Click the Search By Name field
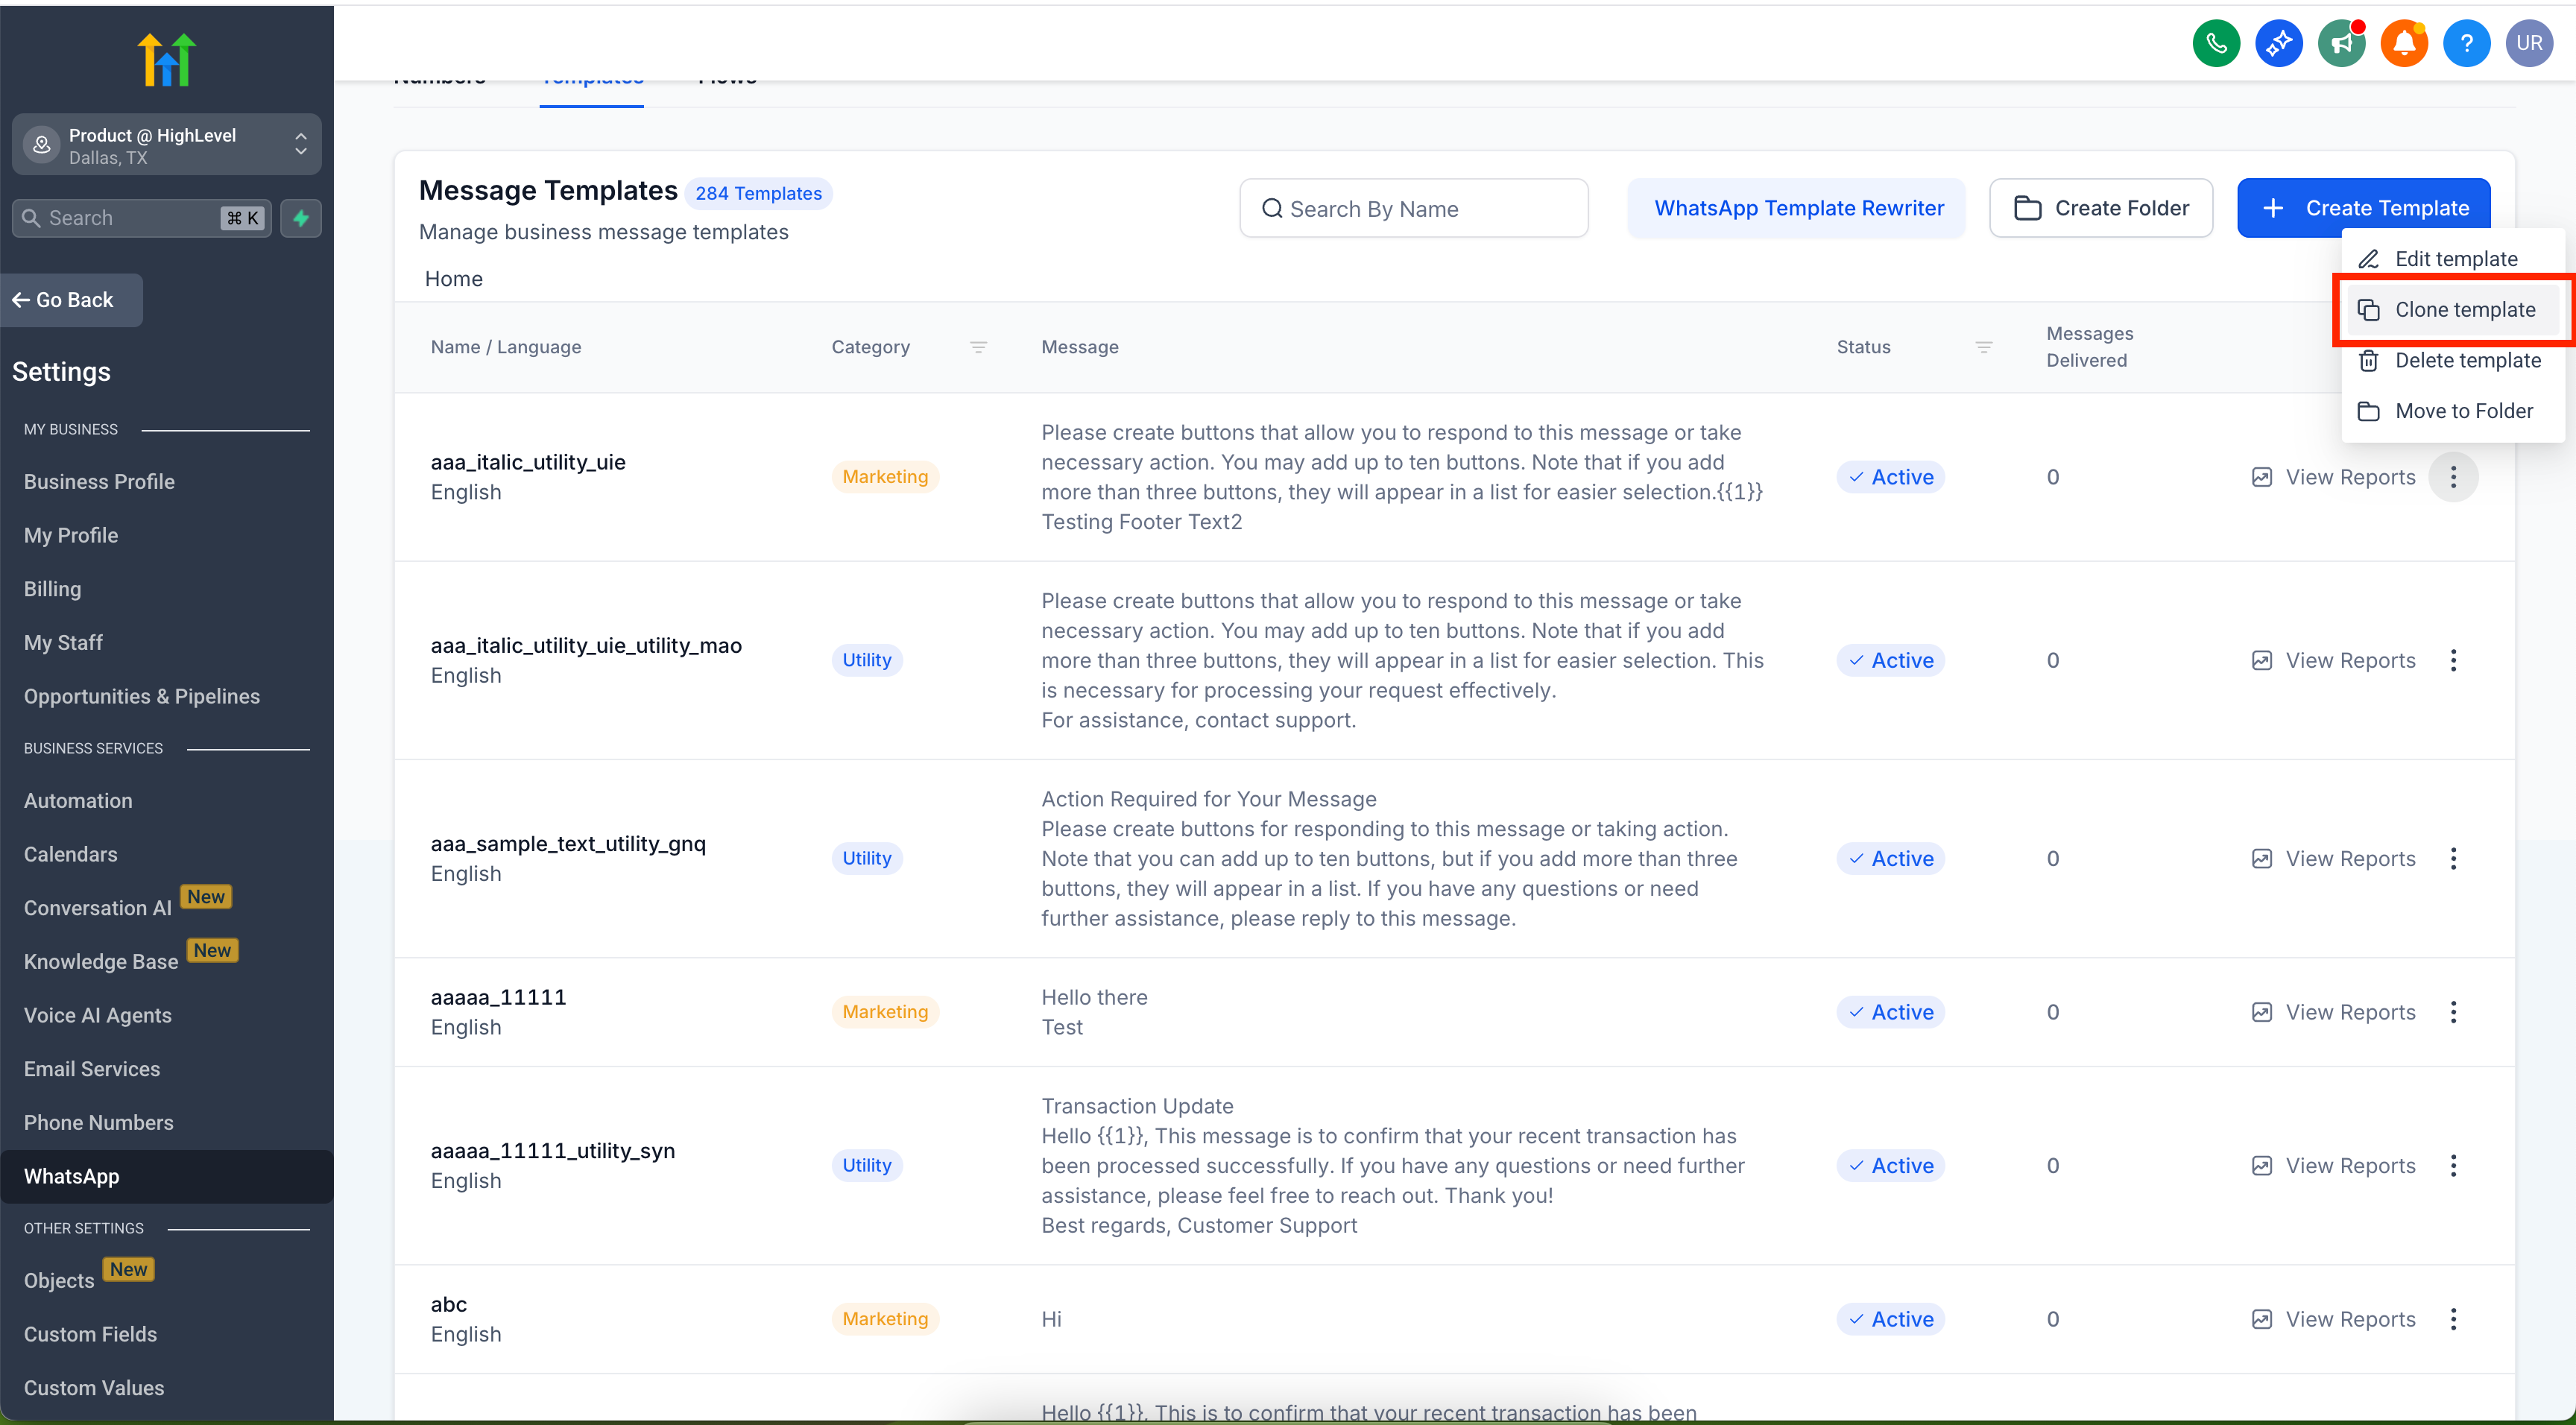Image resolution: width=2576 pixels, height=1425 pixels. 1413,208
